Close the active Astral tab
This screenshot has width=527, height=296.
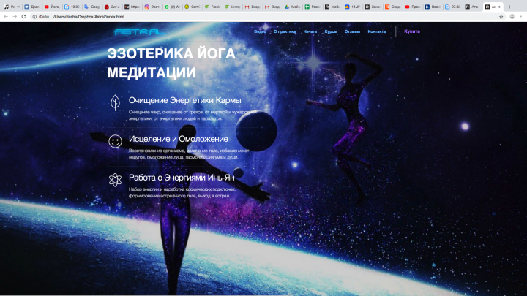point(498,7)
